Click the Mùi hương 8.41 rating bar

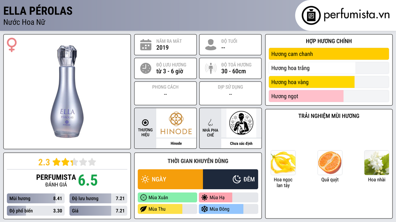(x=36, y=198)
